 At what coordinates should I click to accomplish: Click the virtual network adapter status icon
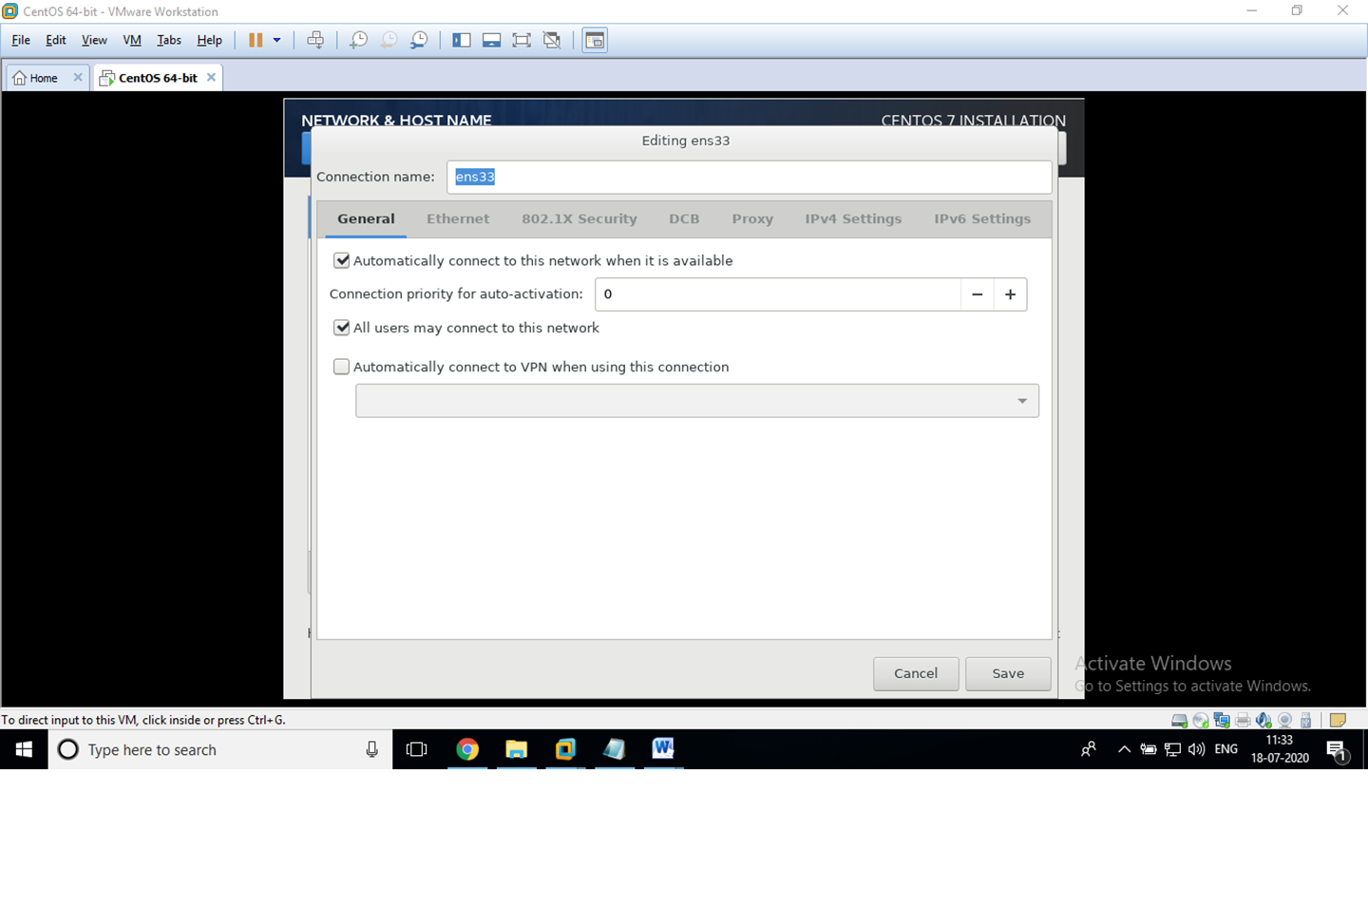1222,720
